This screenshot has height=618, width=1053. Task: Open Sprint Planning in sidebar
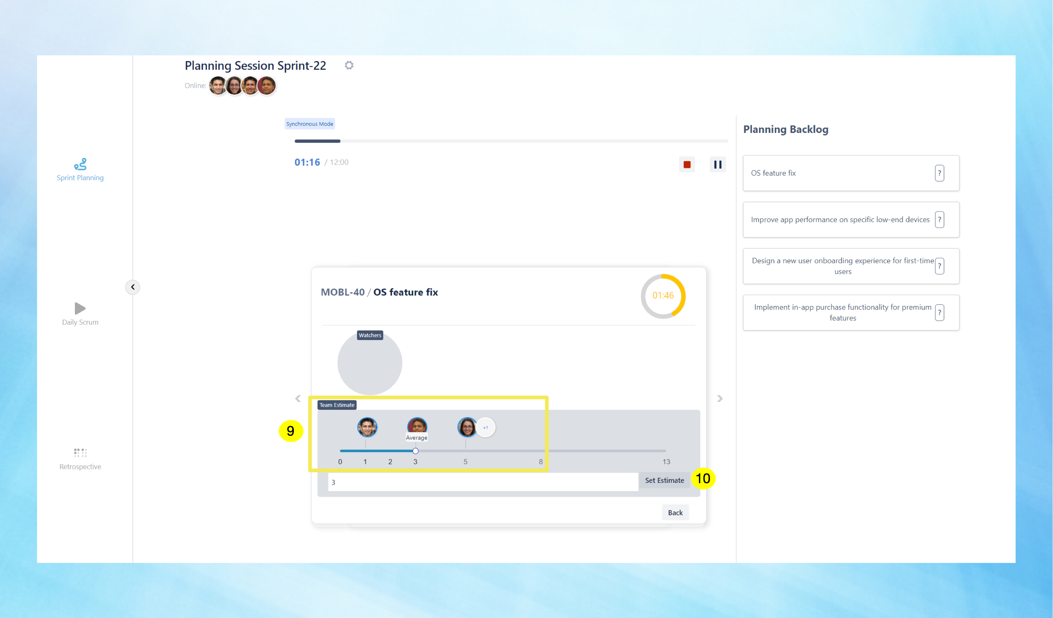(80, 170)
